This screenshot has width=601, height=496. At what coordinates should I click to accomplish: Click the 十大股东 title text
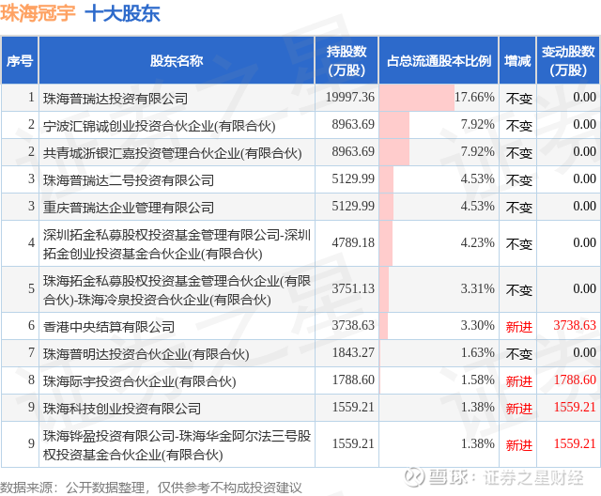[x=122, y=13]
